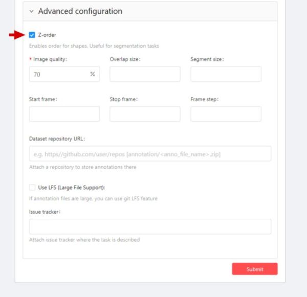Click the Dataset repository URL label
This screenshot has width=307, height=297.
pyautogui.click(x=57, y=139)
